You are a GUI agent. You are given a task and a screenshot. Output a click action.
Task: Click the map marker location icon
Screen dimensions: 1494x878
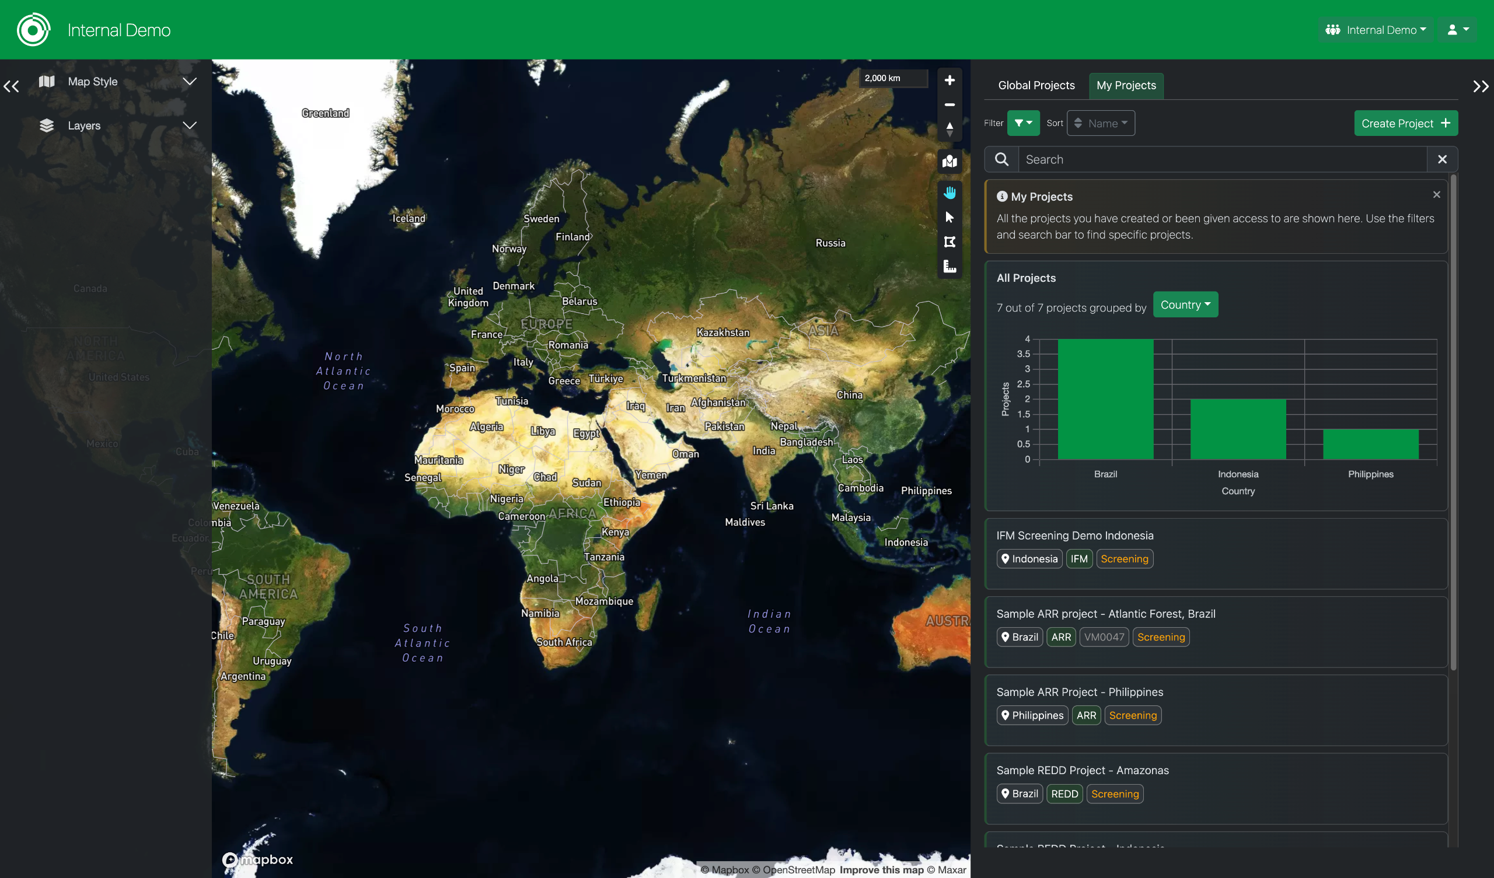pos(949,161)
